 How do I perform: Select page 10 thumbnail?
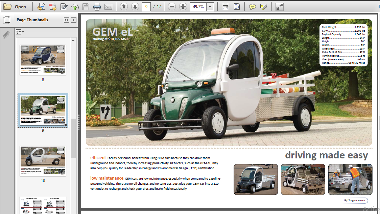(43, 161)
